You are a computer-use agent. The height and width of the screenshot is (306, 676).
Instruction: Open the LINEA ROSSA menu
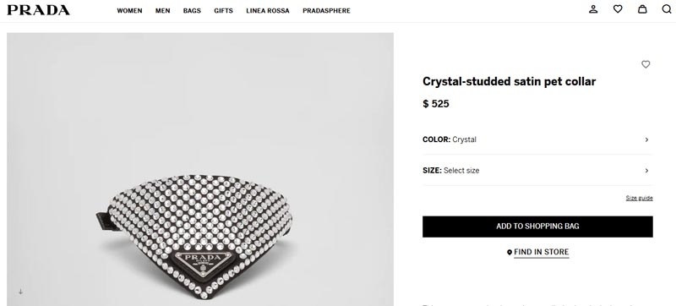[268, 11]
